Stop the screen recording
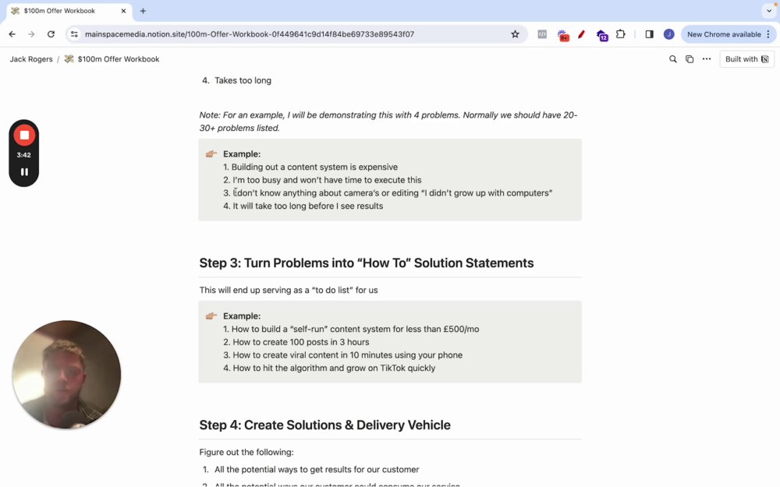Image resolution: width=780 pixels, height=487 pixels. click(24, 135)
